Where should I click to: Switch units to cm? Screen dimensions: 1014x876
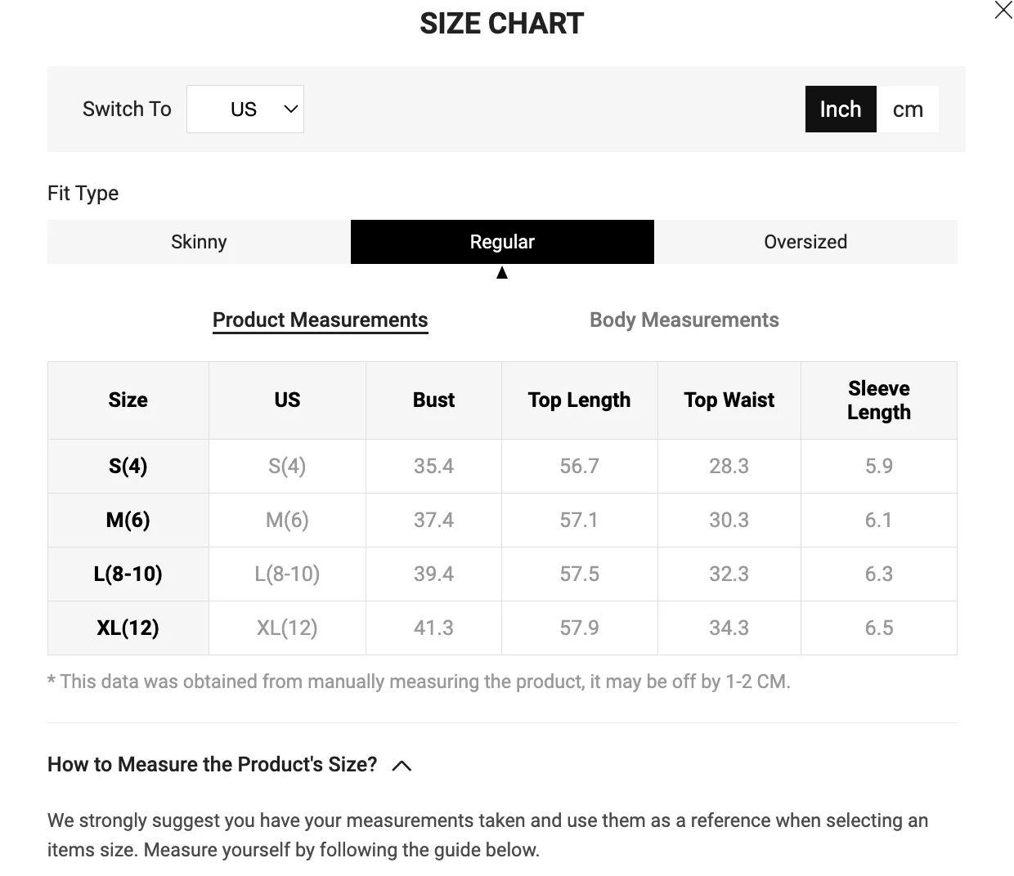pyautogui.click(x=908, y=109)
